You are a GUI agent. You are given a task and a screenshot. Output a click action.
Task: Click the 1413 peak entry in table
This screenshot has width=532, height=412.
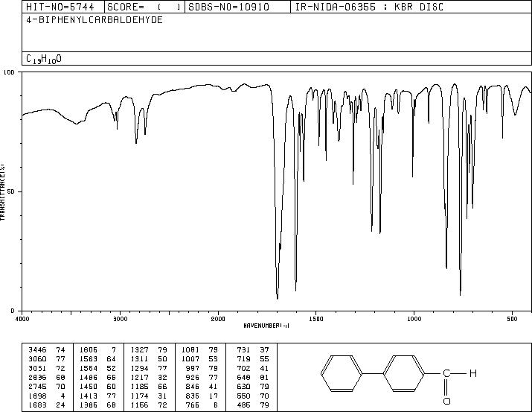[97, 396]
